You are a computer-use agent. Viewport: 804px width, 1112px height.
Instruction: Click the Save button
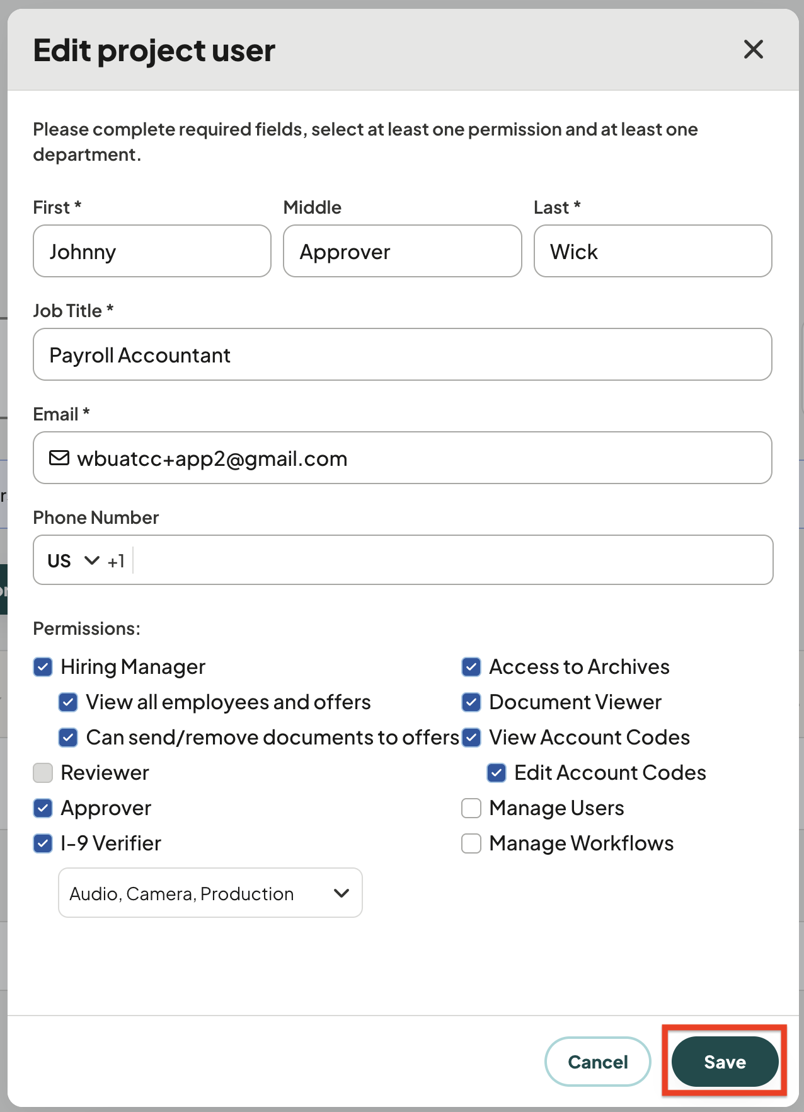click(x=725, y=1062)
